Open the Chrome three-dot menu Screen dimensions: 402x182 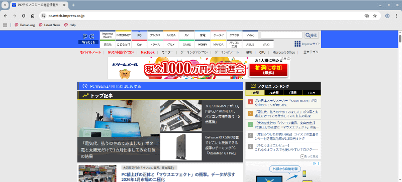coord(396,16)
